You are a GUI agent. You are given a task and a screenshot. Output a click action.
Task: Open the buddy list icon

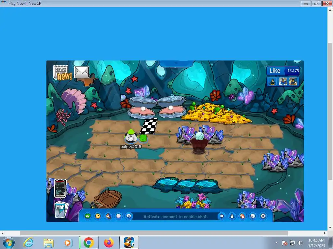(x=242, y=216)
